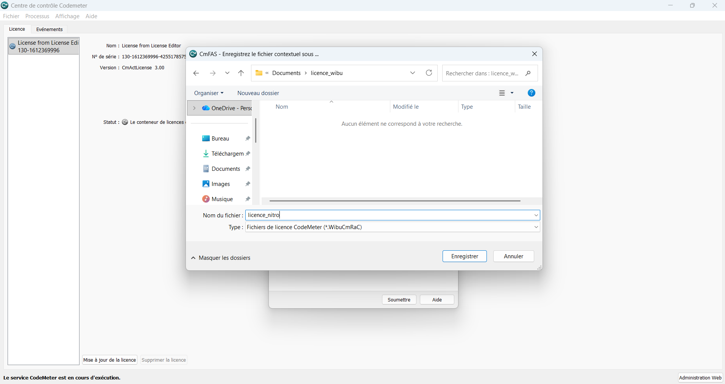Open the Aide menu in menu bar

[91, 16]
